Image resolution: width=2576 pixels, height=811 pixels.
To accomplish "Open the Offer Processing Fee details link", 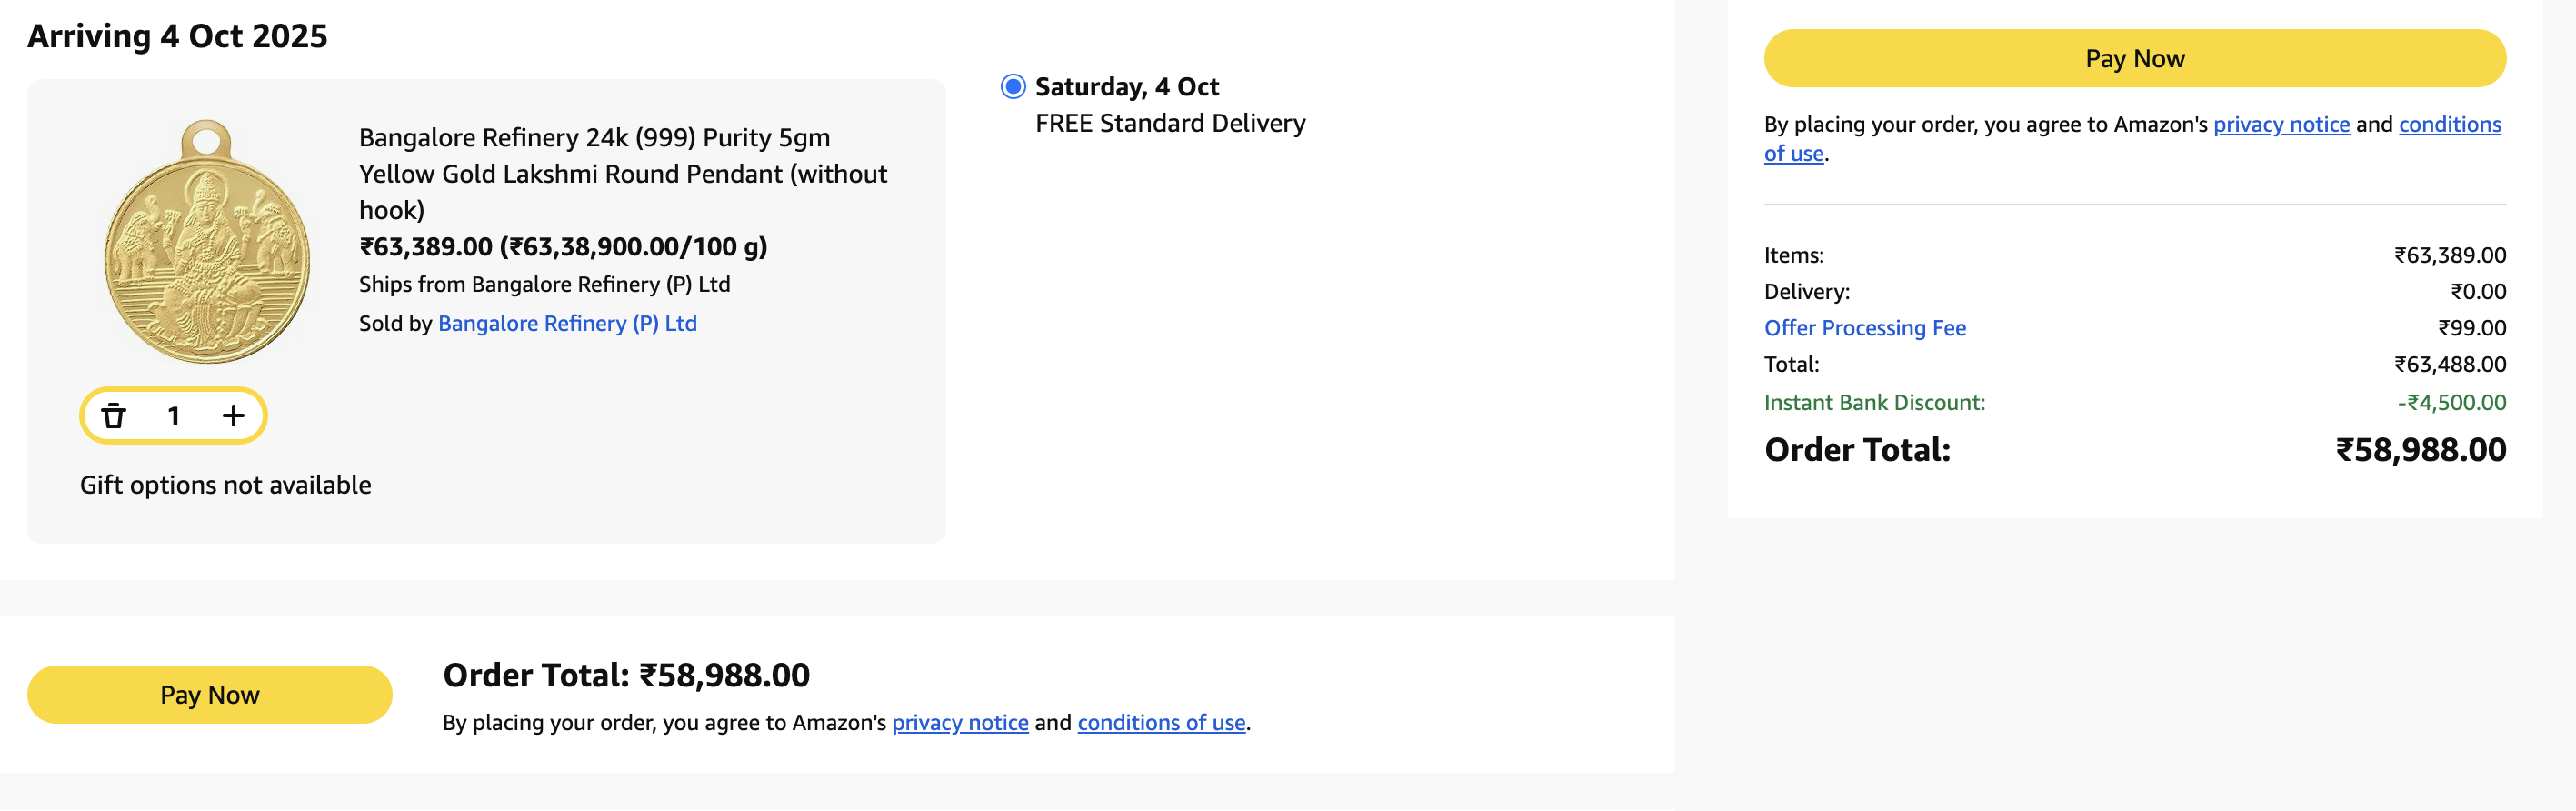I will pyautogui.click(x=1864, y=328).
